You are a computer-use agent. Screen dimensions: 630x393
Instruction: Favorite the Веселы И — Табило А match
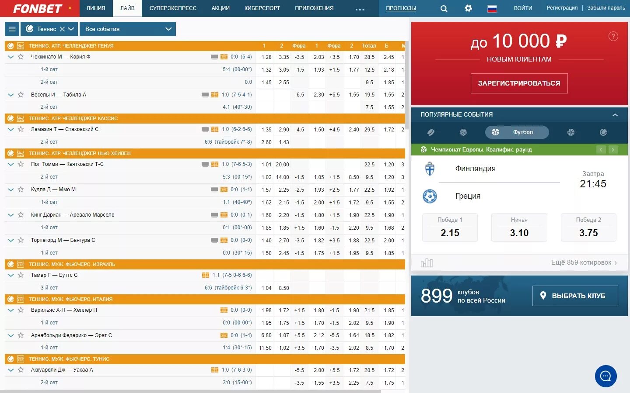click(21, 95)
